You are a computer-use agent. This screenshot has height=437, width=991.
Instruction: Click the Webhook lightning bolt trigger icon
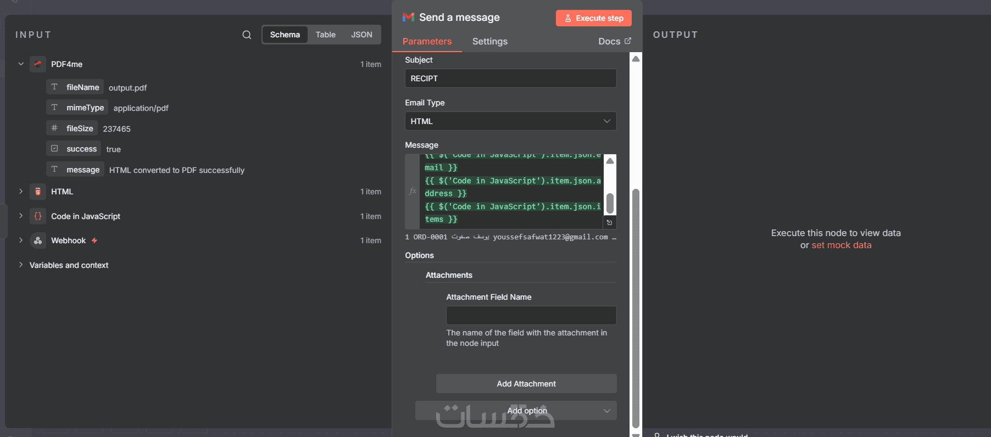point(94,240)
